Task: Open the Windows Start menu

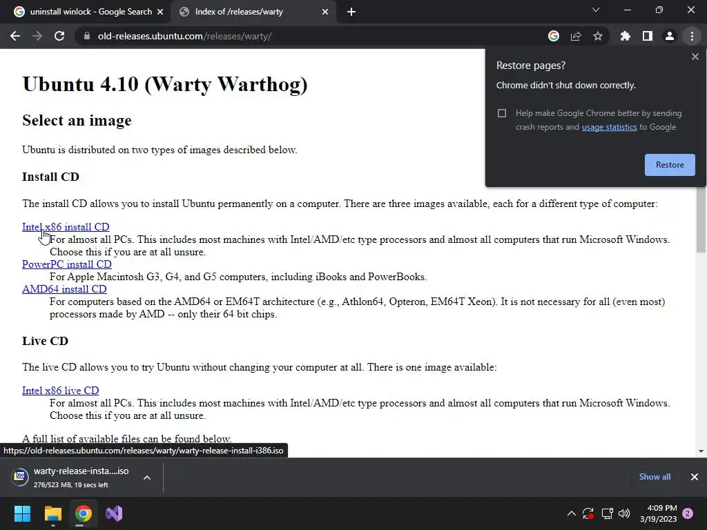Action: pyautogui.click(x=22, y=513)
